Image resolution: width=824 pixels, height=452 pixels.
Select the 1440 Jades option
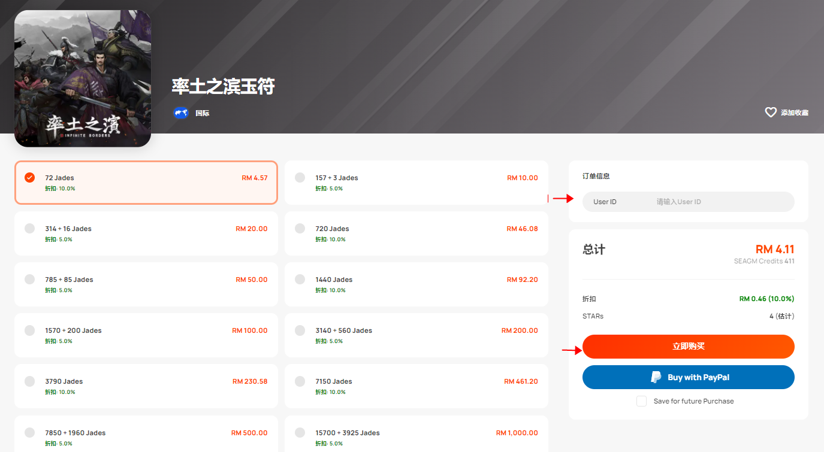(x=416, y=284)
